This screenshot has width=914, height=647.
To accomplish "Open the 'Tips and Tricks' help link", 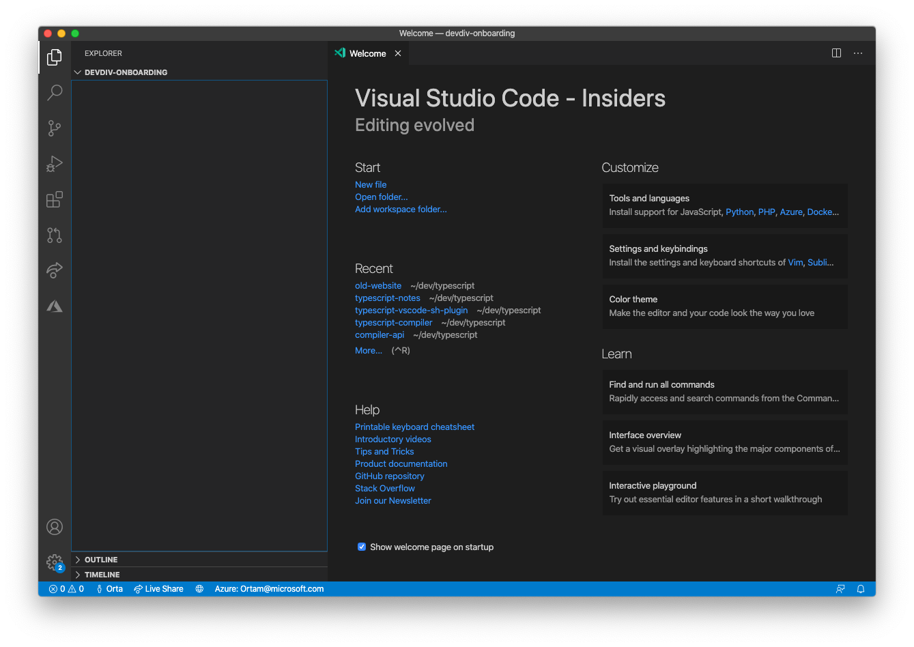I will pyautogui.click(x=384, y=451).
